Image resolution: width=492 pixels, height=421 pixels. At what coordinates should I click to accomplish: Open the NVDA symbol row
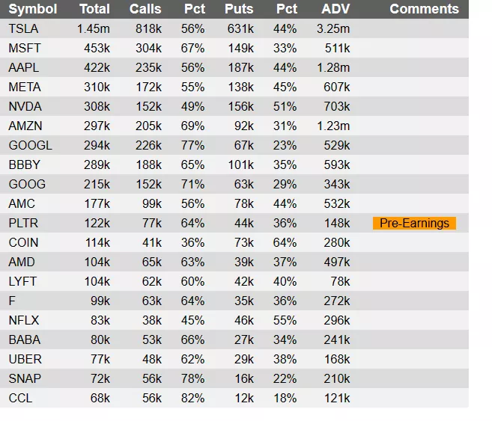(x=25, y=106)
